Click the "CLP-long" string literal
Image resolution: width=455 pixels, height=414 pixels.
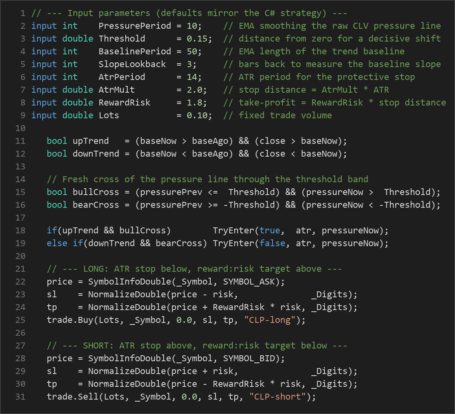[269, 320]
